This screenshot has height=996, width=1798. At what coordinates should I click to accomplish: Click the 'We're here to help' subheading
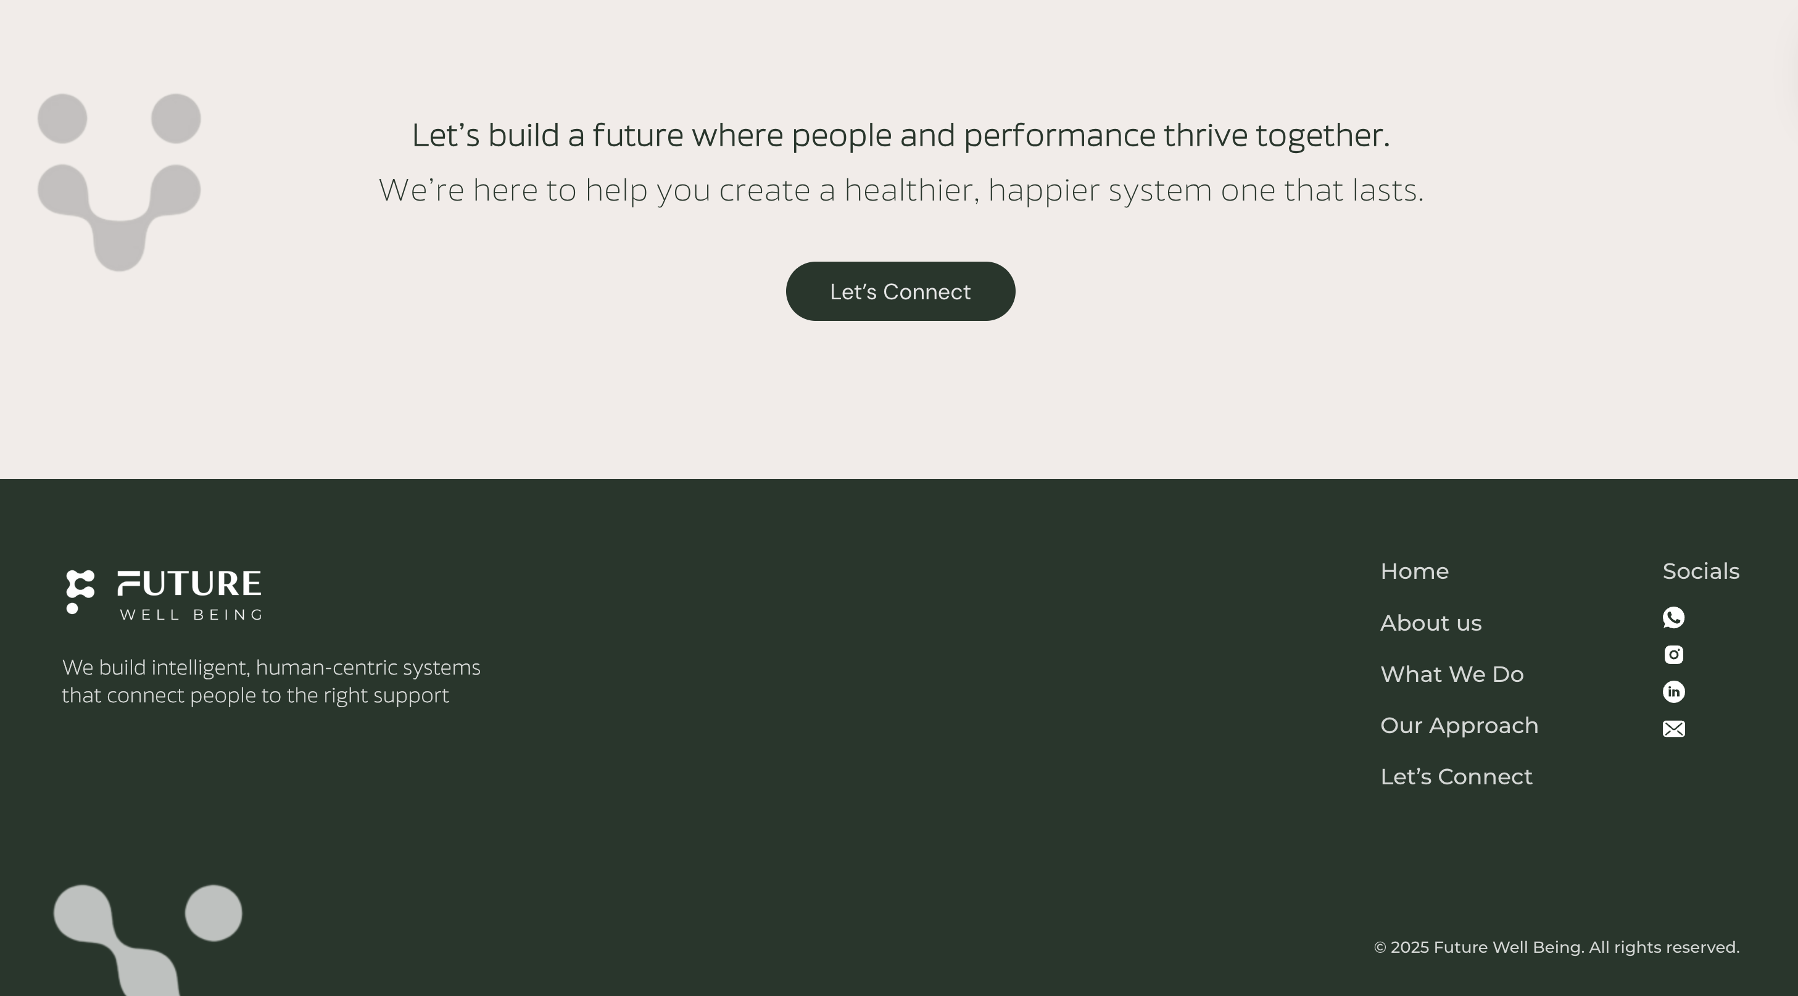pyautogui.click(x=900, y=190)
